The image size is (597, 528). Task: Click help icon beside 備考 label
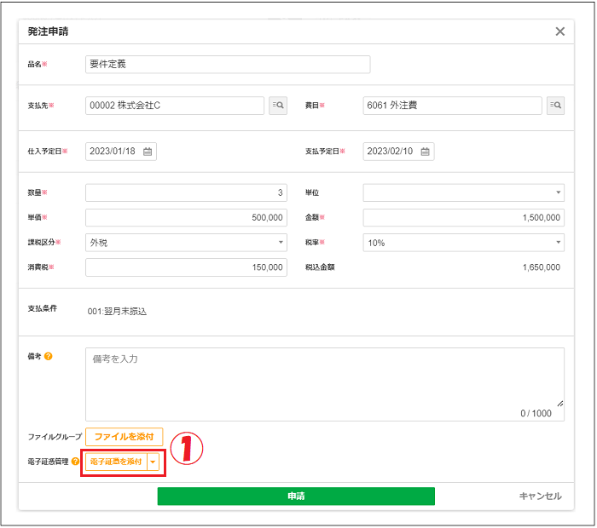pos(49,356)
